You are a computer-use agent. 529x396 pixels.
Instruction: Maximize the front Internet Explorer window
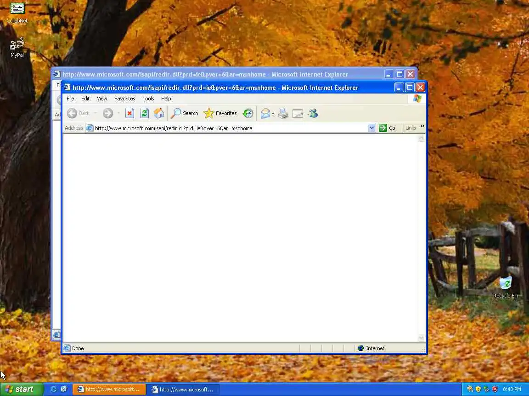pos(410,88)
